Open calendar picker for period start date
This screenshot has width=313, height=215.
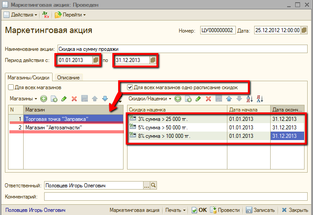[x=96, y=60]
